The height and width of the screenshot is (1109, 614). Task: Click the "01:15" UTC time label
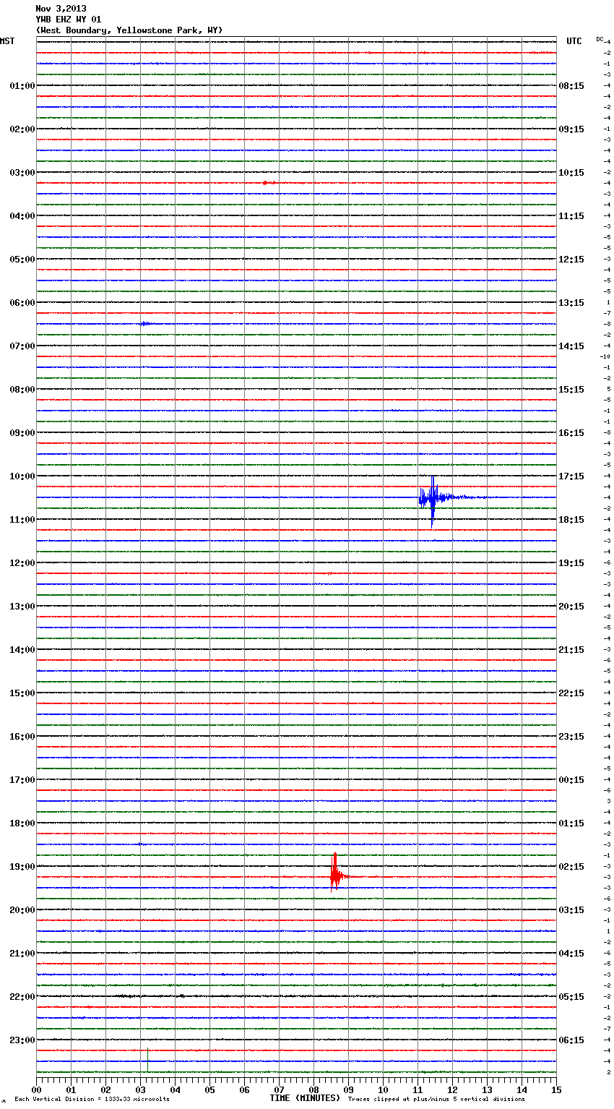[571, 823]
